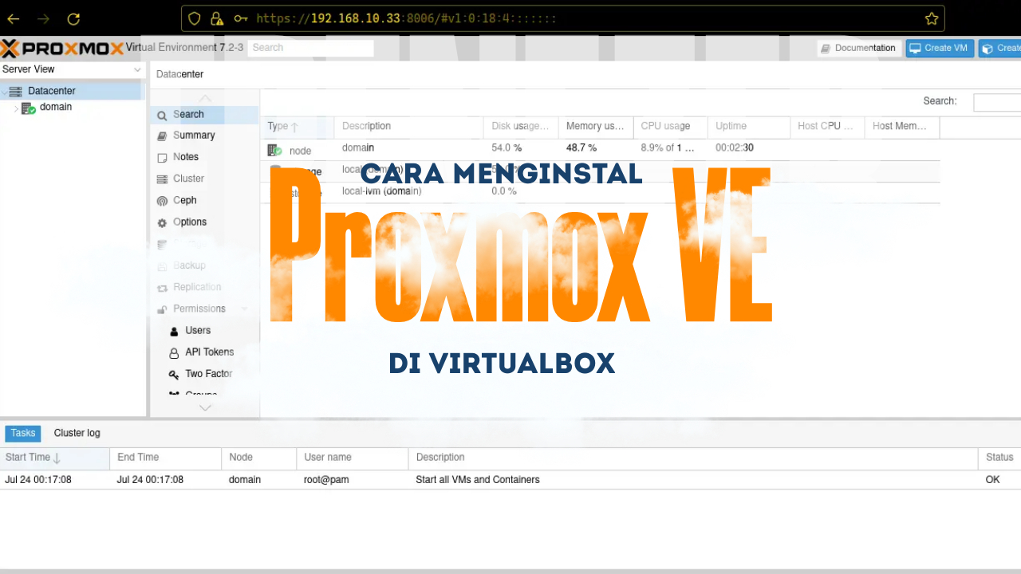
Task: Click the Cluster server icon
Action: tap(162, 179)
